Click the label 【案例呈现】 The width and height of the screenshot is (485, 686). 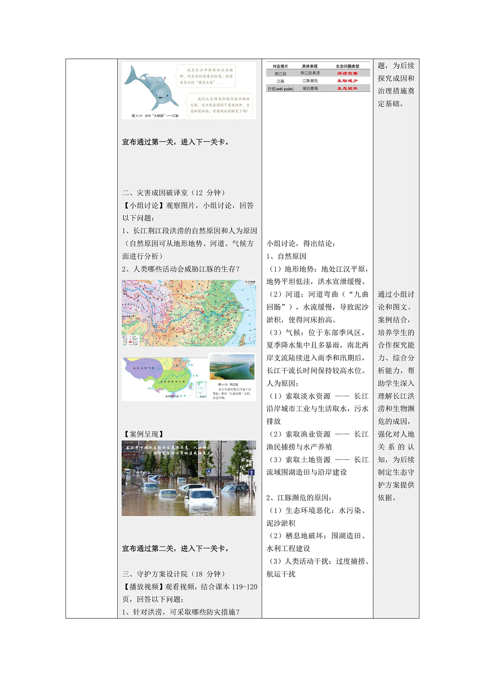pyautogui.click(x=144, y=434)
